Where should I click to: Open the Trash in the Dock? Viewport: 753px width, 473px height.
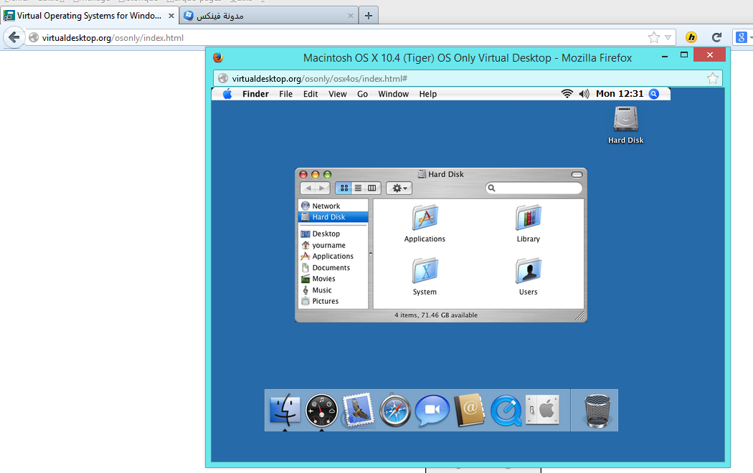597,411
